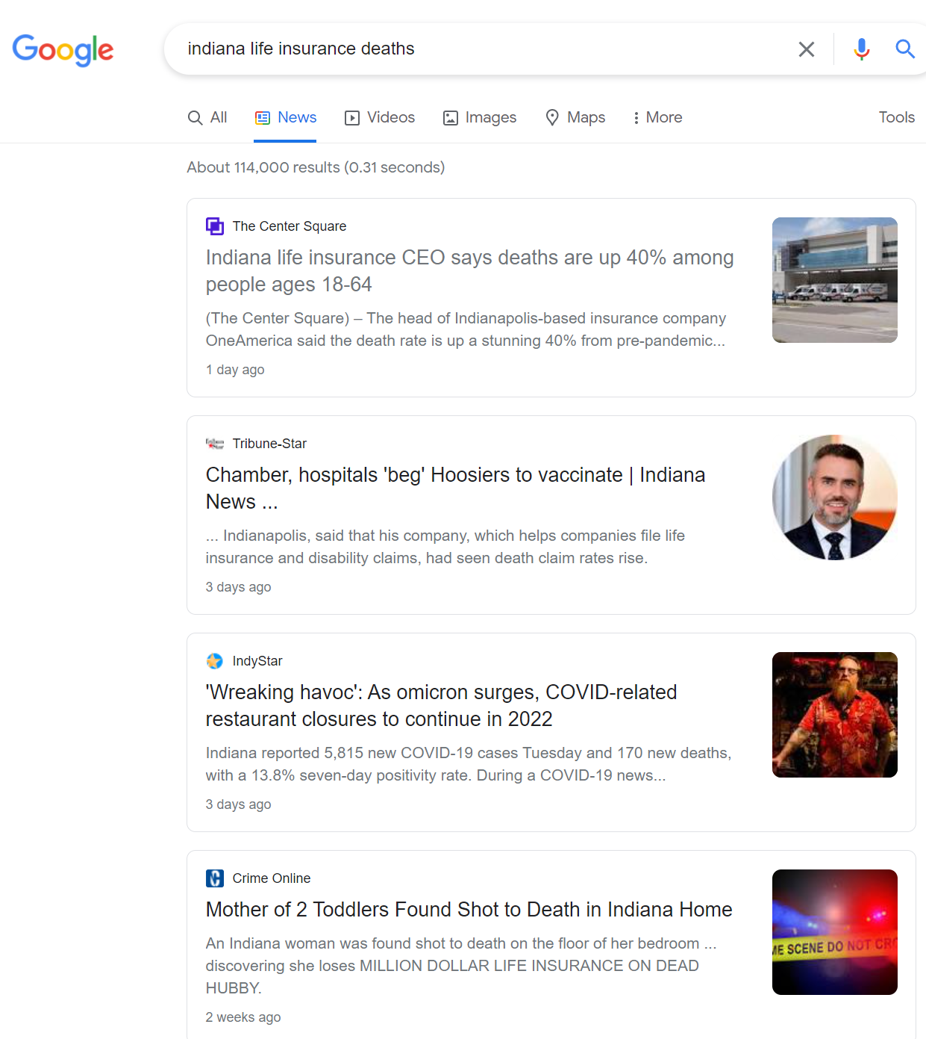The width and height of the screenshot is (926, 1039).
Task: View the man in suit portrait thumbnail
Action: (835, 497)
